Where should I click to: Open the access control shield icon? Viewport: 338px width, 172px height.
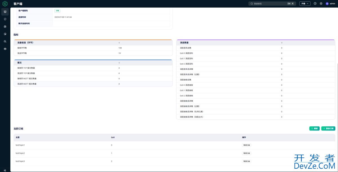(x=5, y=19)
